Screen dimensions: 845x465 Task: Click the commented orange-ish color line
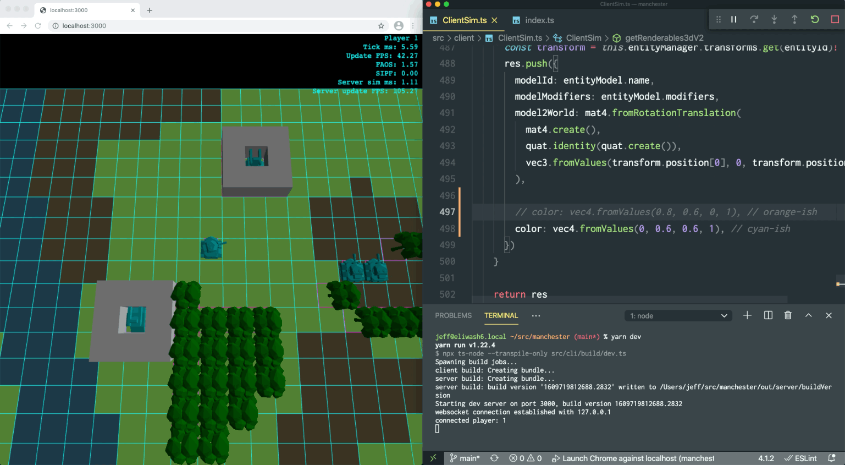[x=666, y=212]
